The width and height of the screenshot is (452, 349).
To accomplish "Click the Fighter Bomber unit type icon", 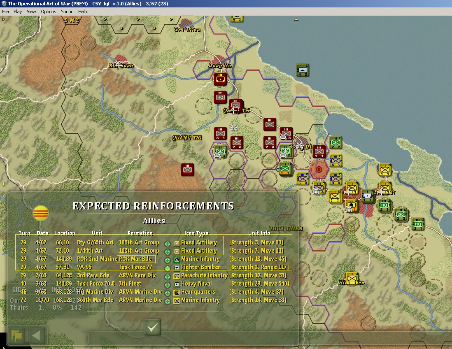I will (x=177, y=268).
